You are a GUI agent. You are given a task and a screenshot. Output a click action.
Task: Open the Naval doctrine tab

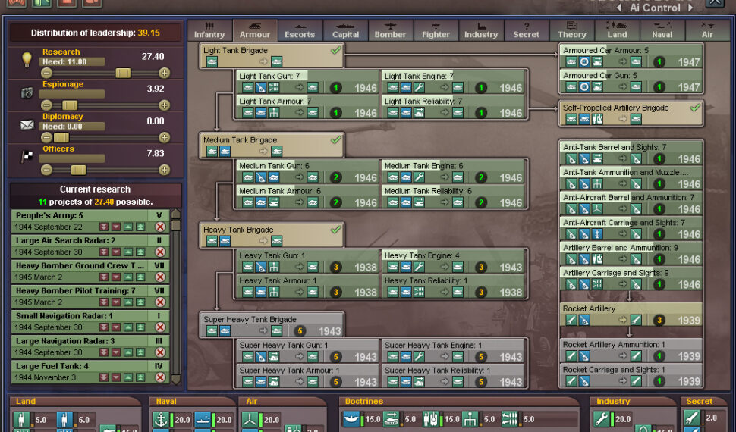[x=662, y=30]
